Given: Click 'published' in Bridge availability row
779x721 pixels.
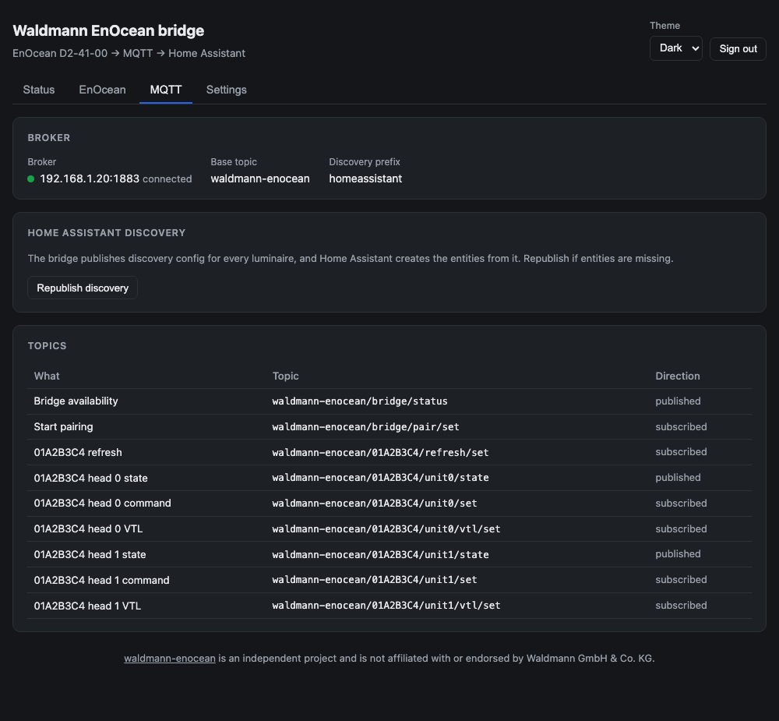Looking at the screenshot, I should click(x=678, y=401).
